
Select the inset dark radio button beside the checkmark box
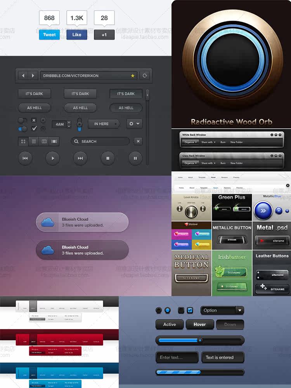[x=43, y=129]
